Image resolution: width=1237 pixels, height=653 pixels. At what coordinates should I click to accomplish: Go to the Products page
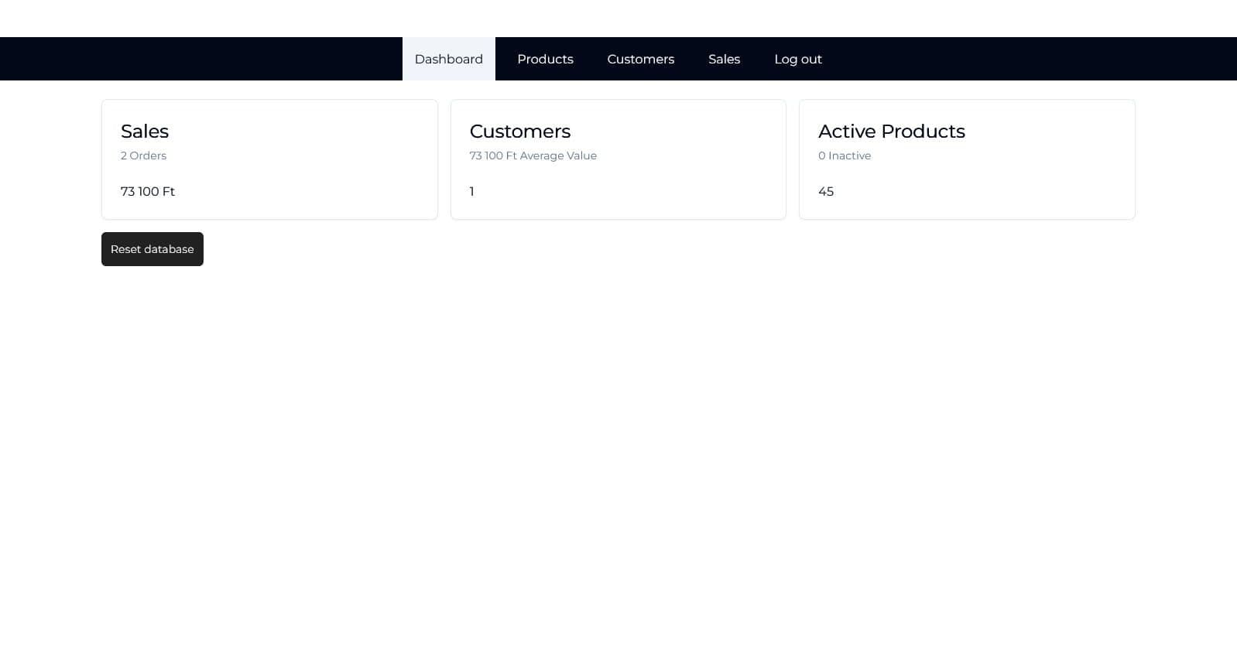coord(545,59)
